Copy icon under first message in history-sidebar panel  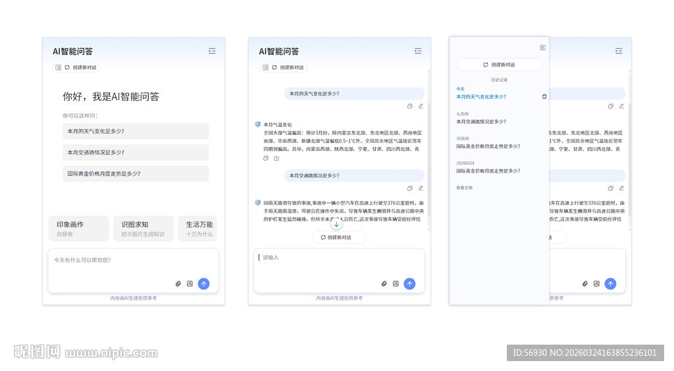click(x=610, y=106)
